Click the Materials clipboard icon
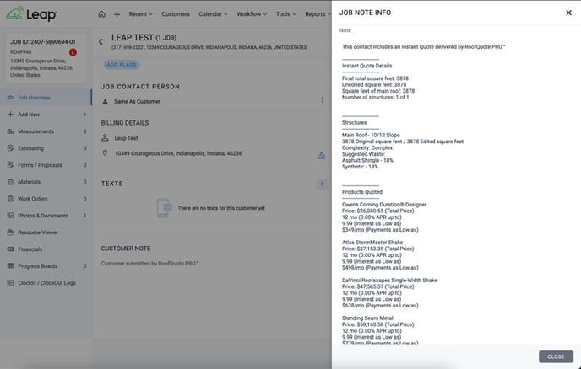This screenshot has width=581, height=369. (x=10, y=182)
